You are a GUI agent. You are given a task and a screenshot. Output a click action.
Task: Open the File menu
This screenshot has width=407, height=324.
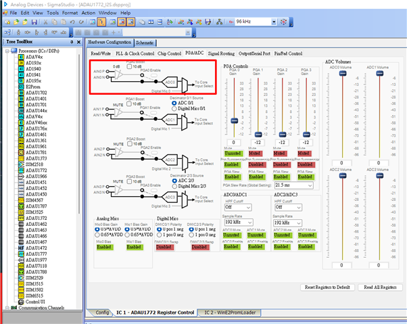point(14,13)
